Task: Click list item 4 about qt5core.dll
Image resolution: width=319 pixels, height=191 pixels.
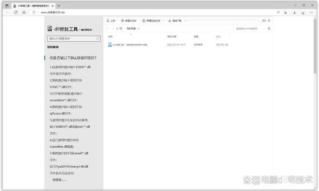Action: coord(66,110)
